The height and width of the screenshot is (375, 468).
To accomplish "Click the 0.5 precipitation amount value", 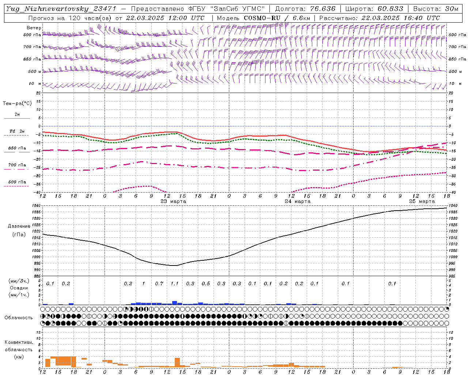I will 206,283.
